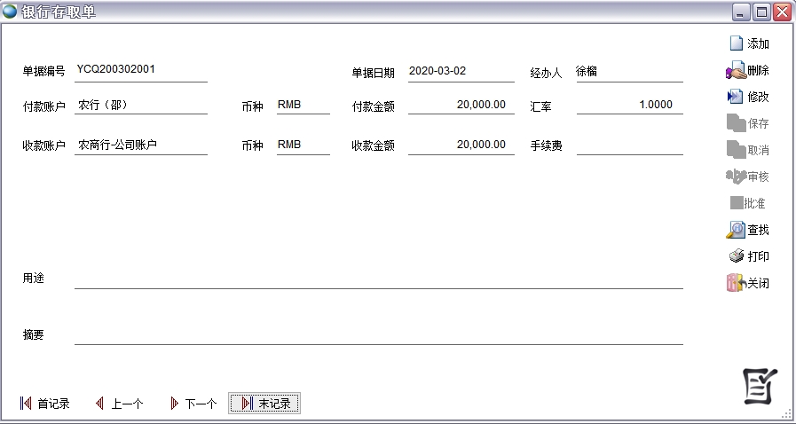Click the 汇率 field showing 1.0000
Screen dimensions: 796x424
(629, 105)
